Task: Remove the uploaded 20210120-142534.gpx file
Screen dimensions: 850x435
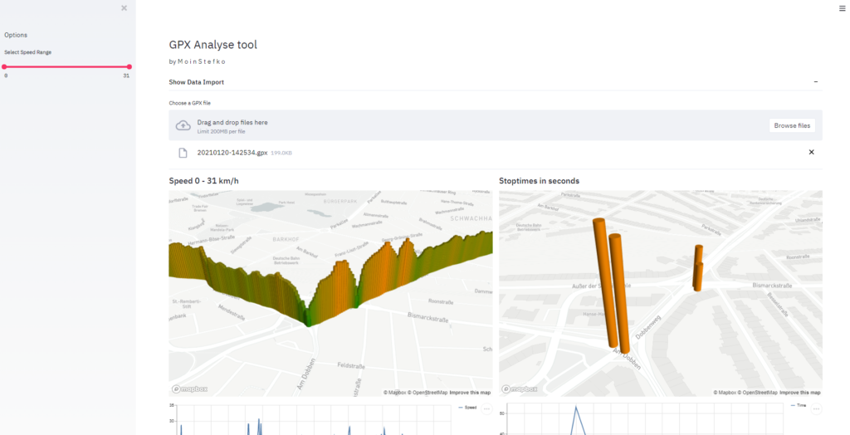Action: (x=811, y=152)
